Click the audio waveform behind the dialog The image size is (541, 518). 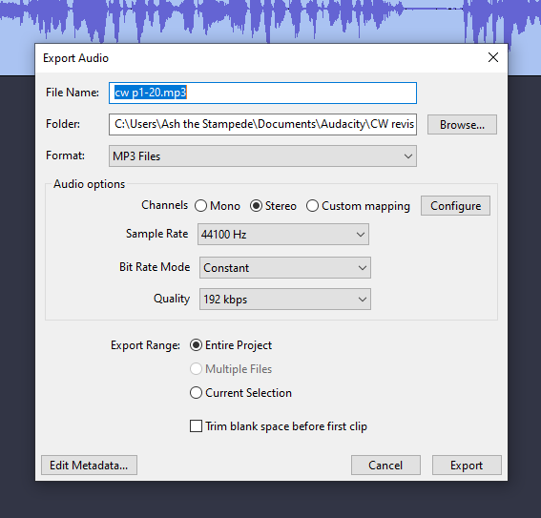(271, 21)
